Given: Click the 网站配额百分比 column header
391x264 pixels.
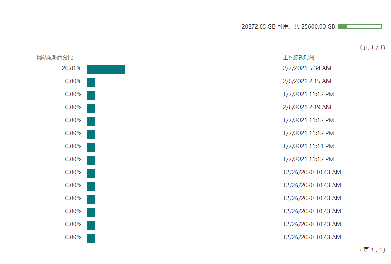Looking at the screenshot, I should pos(55,58).
